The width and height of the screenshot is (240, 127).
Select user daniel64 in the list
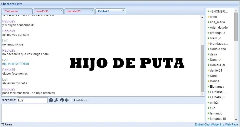pos(216,71)
